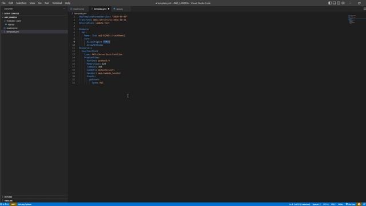Split the editor to the right

coord(365,9)
